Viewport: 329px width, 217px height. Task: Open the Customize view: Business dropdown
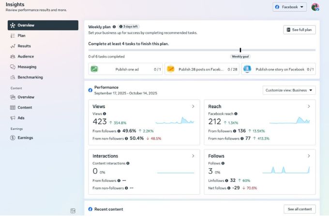coord(289,90)
